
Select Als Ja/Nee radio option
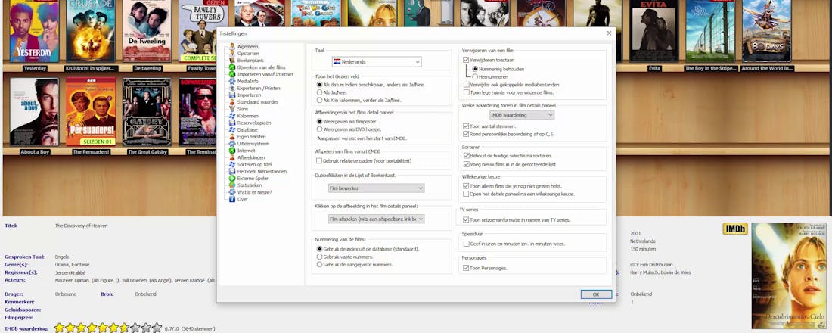click(x=319, y=92)
